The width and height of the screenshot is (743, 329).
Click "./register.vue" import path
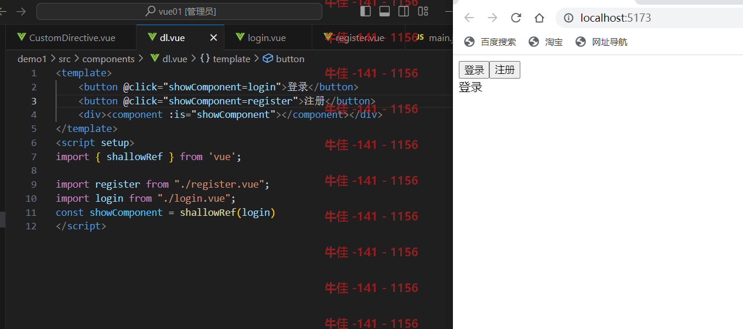tap(219, 184)
